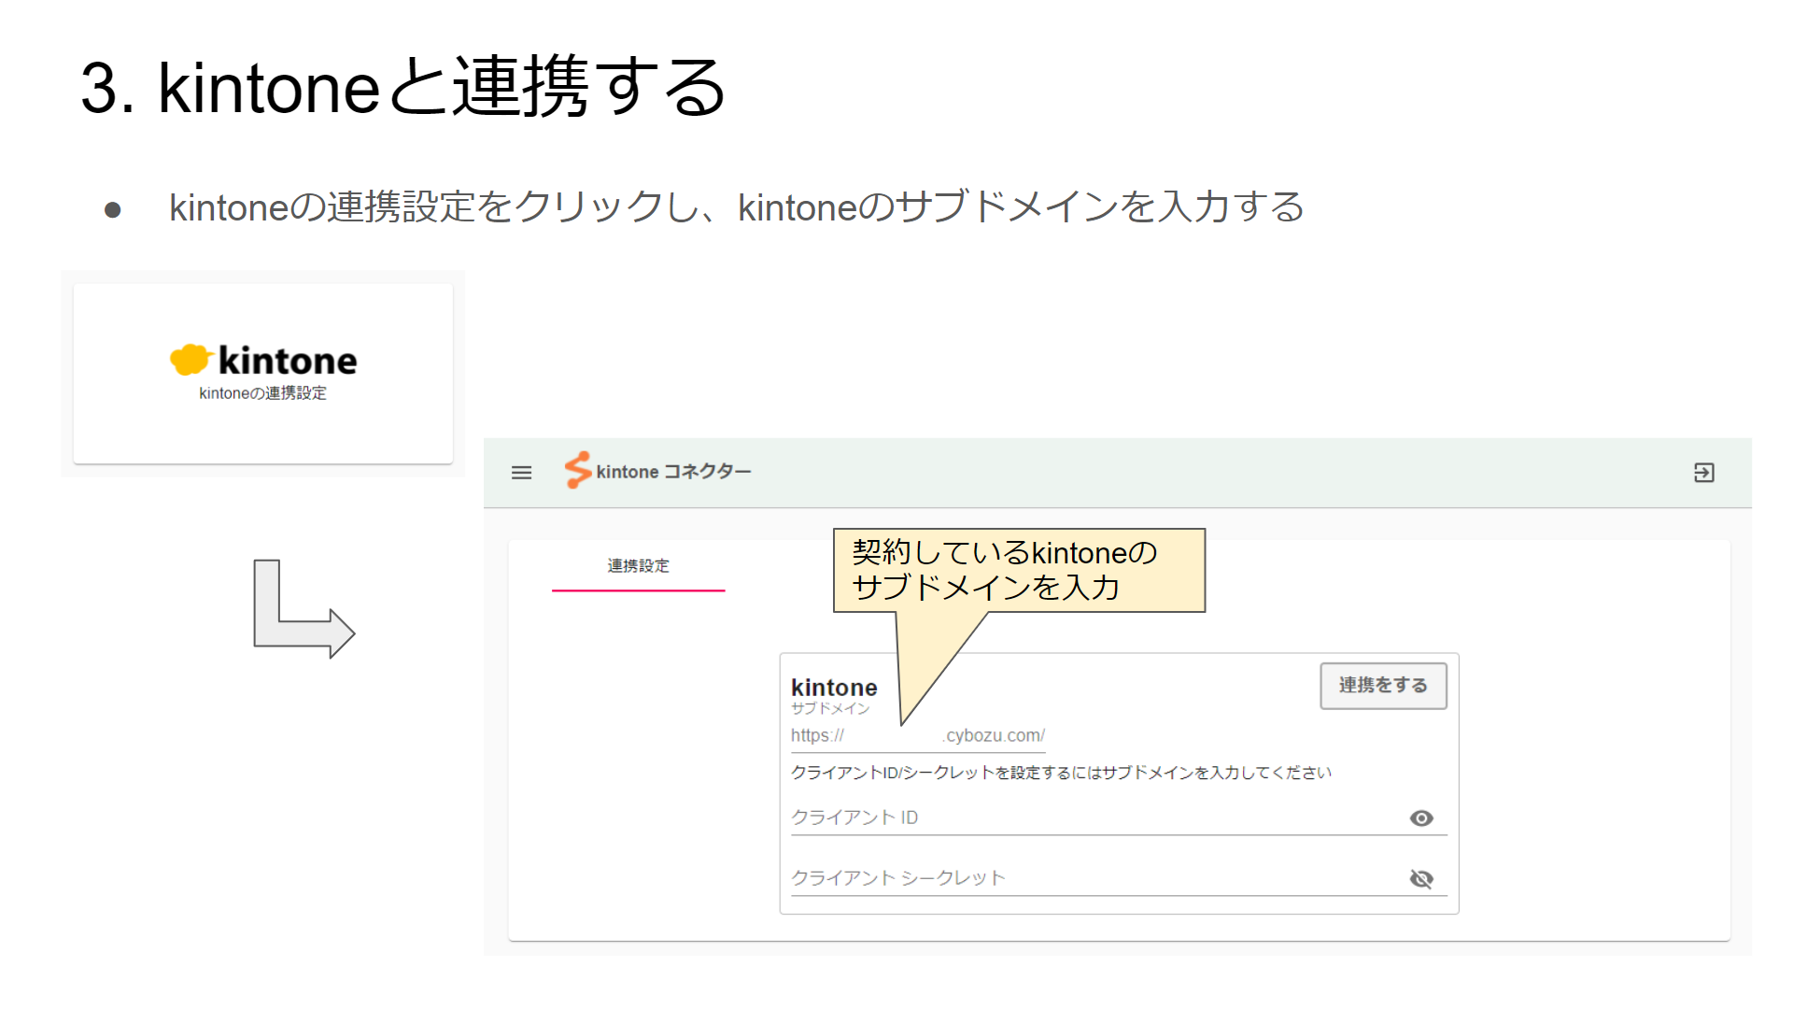Open the hamburger menu in kintone コネクター

point(521,473)
